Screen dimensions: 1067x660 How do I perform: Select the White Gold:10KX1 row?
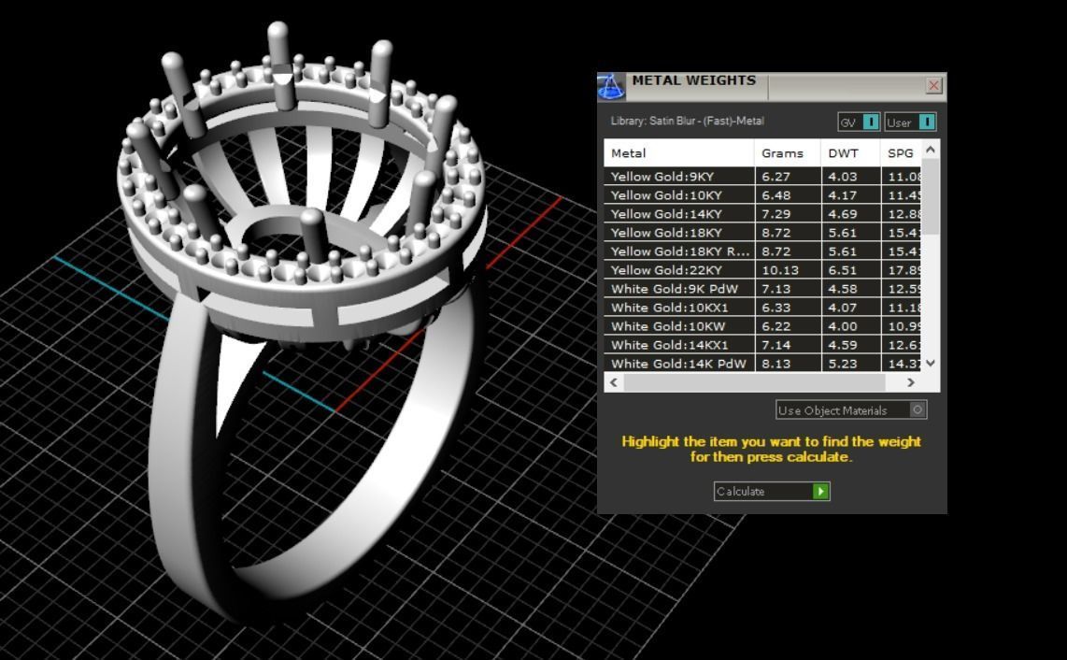[x=762, y=308]
